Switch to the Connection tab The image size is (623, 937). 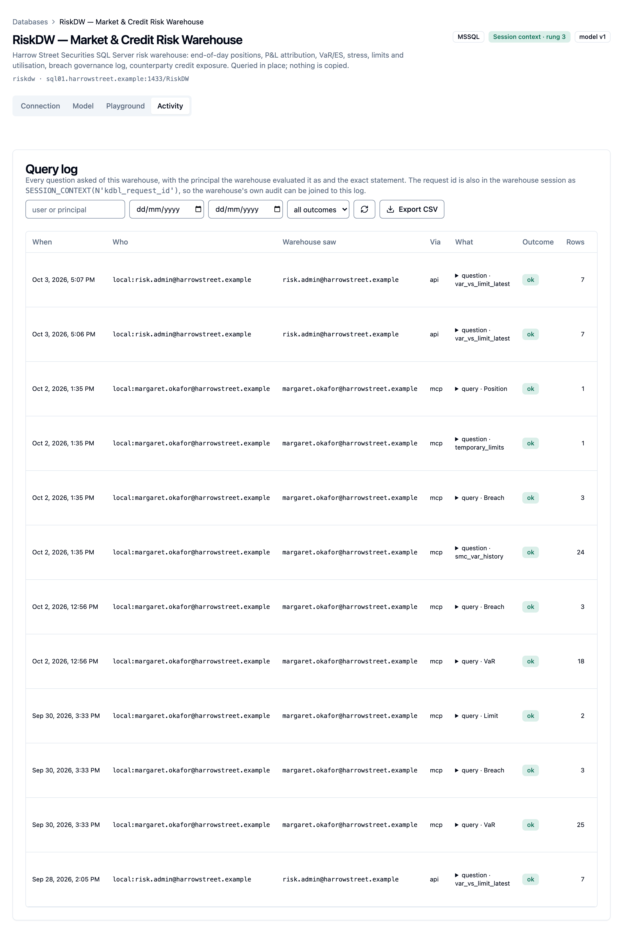tap(40, 106)
